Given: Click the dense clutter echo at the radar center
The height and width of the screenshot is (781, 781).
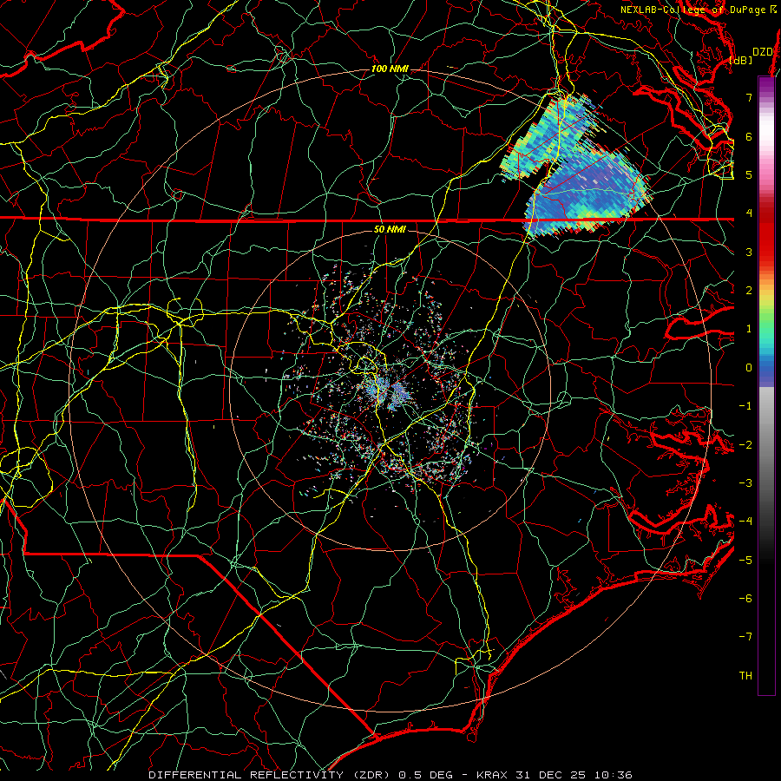Looking at the screenshot, I should pos(388,392).
